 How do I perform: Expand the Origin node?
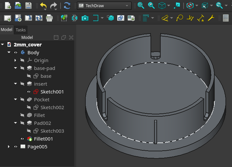point(15,60)
